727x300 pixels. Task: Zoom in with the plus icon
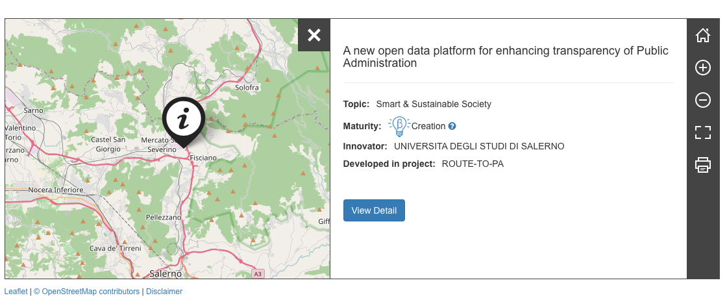(702, 68)
